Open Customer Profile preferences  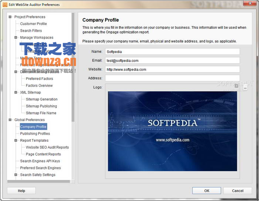point(33,24)
